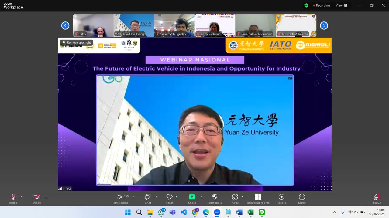Select Nurhadi-Polinema's video thumbnail
389x218 pixels.
pyautogui.click(x=296, y=25)
